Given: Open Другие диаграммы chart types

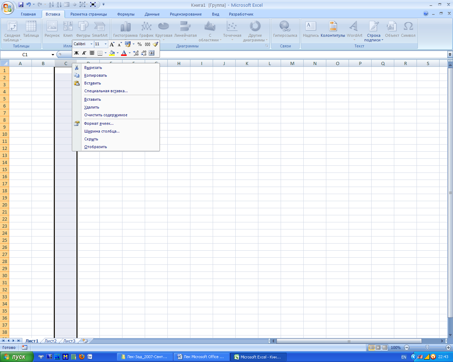Looking at the screenshot, I should 255,31.
